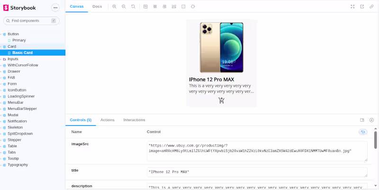
Task: Collapse the Card component
Action: click(x=12, y=46)
